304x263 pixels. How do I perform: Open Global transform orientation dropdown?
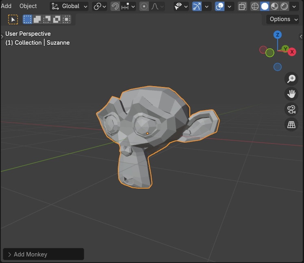69,7
